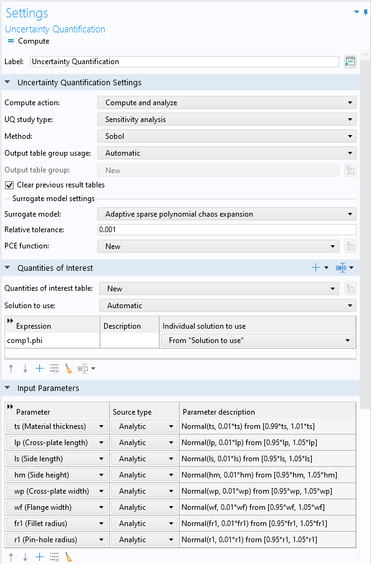Image resolution: width=371 pixels, height=564 pixels.
Task: Click move down arrow under quantities table
Action: pos(25,369)
